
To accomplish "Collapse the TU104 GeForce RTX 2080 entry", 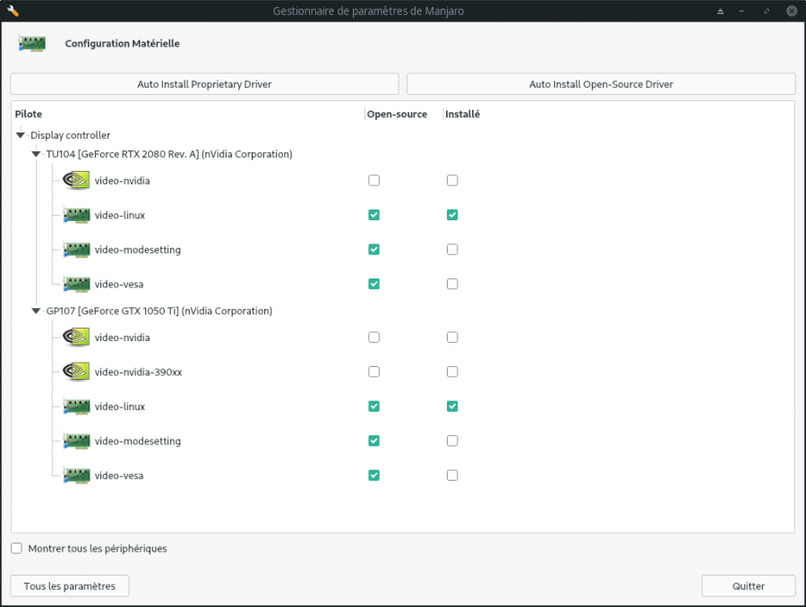I will tap(36, 154).
